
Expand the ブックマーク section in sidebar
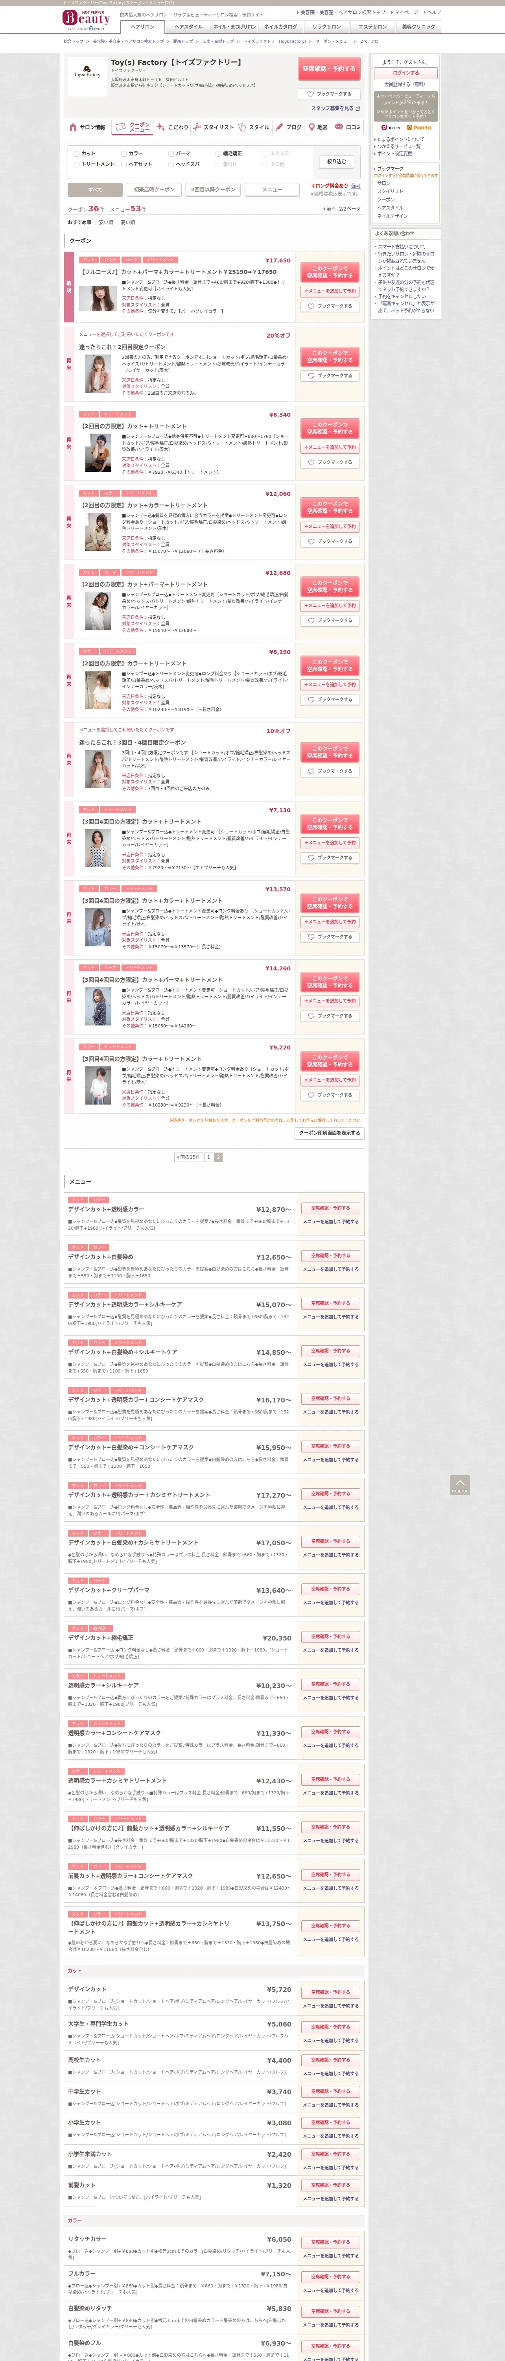(x=389, y=169)
